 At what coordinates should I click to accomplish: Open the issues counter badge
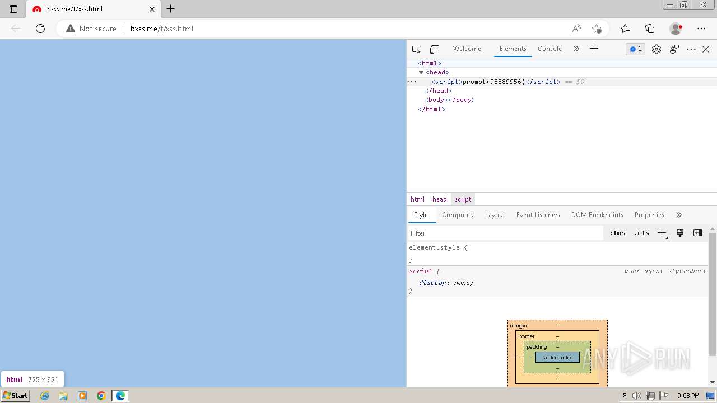[x=636, y=49]
